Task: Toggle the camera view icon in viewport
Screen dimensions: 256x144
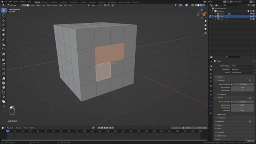Action: click(x=205, y=29)
